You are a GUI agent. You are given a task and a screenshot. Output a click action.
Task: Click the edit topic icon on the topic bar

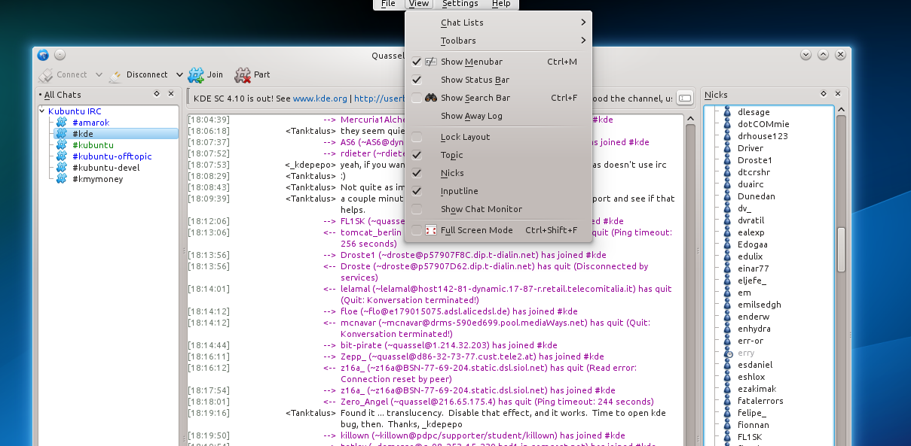tap(685, 97)
